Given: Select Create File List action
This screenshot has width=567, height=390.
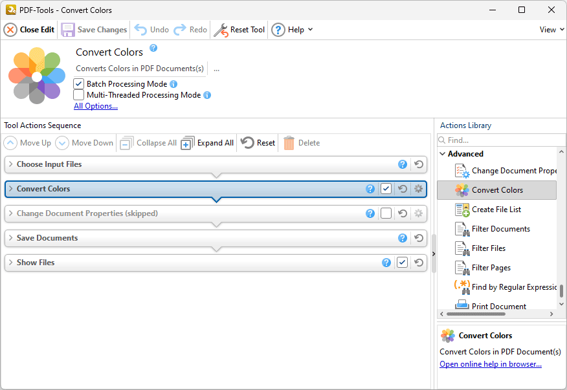Looking at the screenshot, I should point(497,210).
